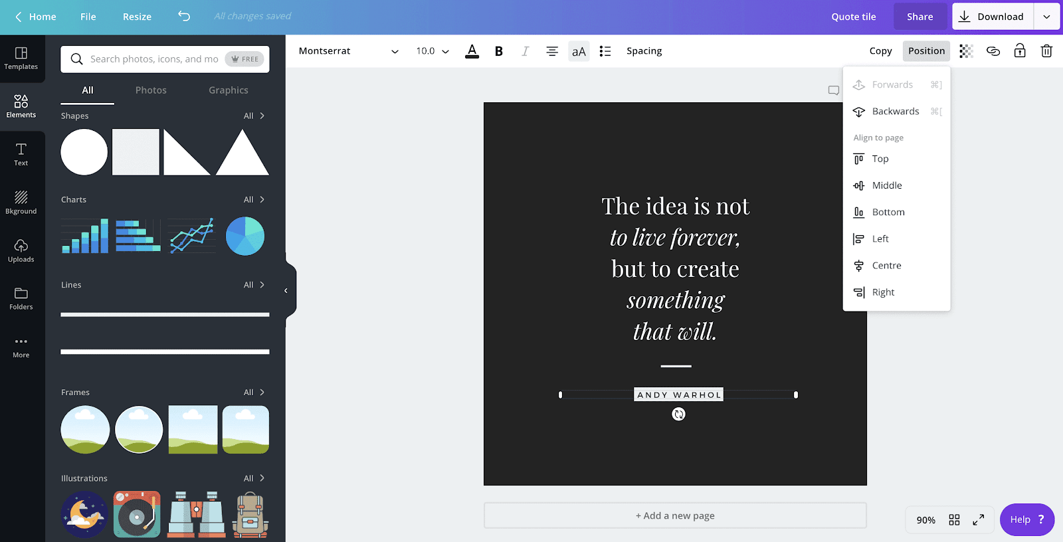Open the transparency checkerboard control

click(x=966, y=51)
